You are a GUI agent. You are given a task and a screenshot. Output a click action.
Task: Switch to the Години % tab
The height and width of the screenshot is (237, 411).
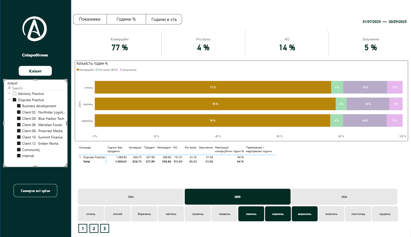[x=126, y=19]
